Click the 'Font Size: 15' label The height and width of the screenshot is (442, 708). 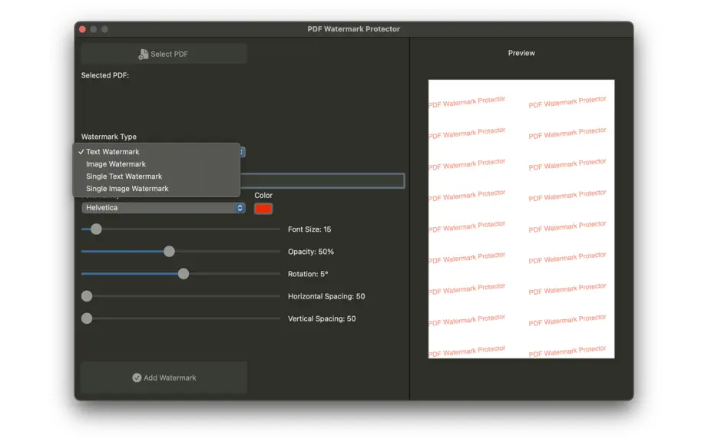tap(309, 229)
